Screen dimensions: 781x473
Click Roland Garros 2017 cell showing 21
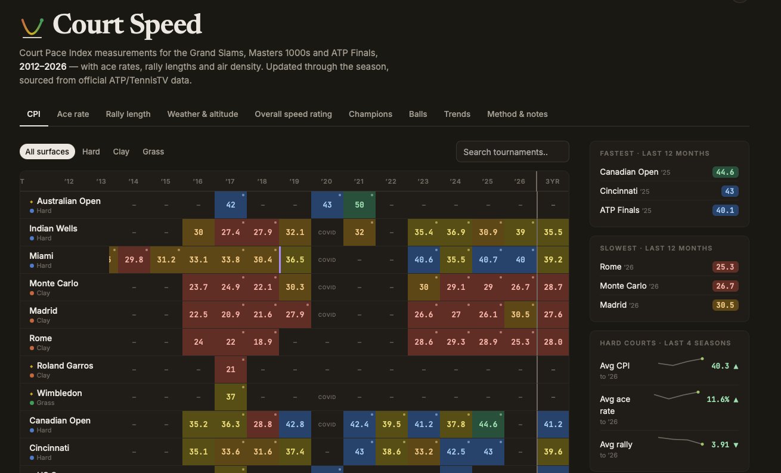[x=231, y=369]
